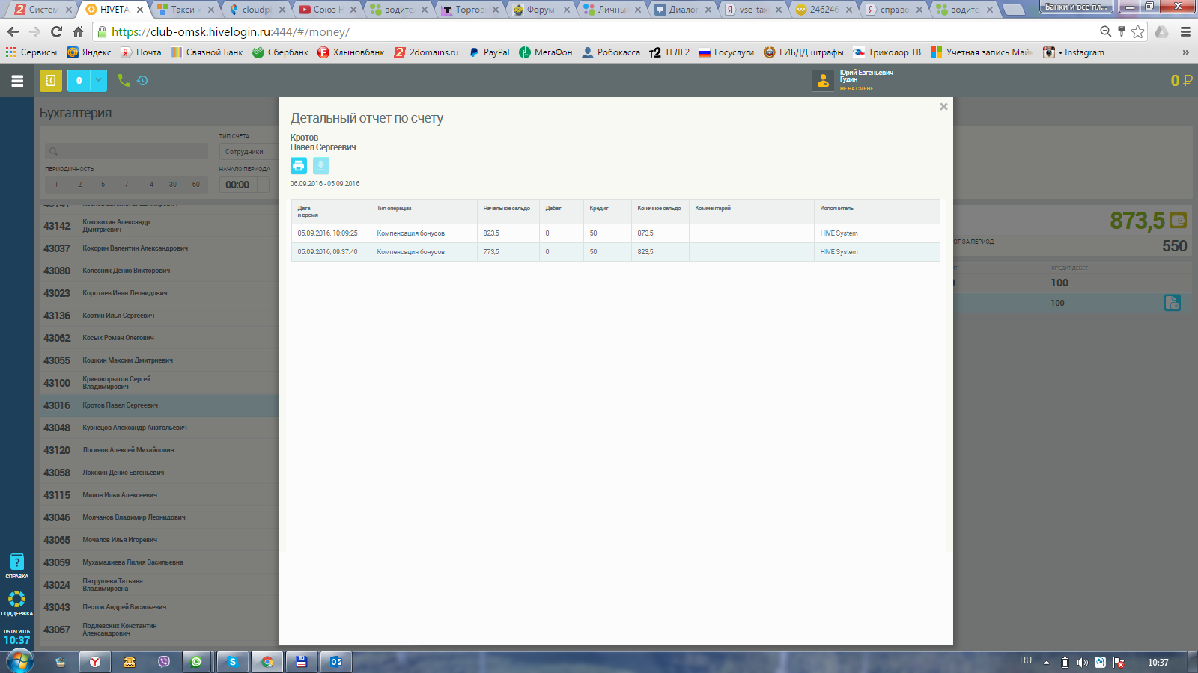Expand the blue counter dropdown arrow
The width and height of the screenshot is (1198, 673).
99,81
